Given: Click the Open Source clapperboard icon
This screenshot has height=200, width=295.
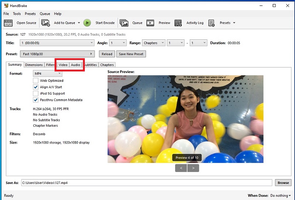Looking at the screenshot, I should click(8, 23).
